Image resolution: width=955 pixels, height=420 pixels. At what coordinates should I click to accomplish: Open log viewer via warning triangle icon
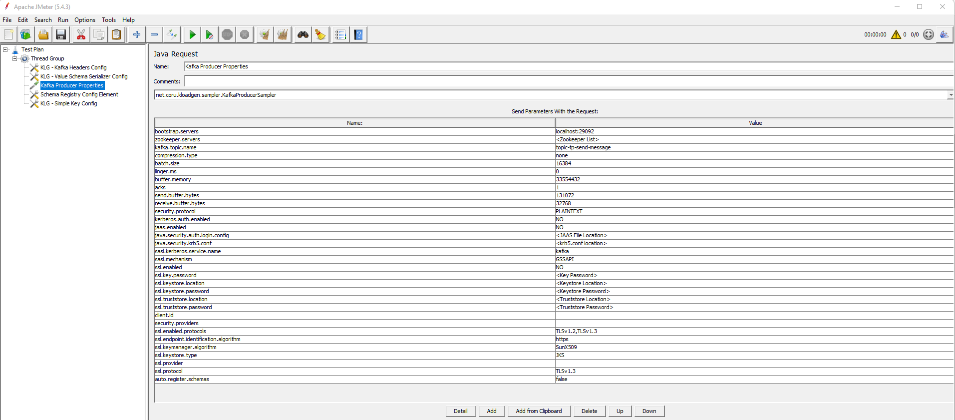pos(896,34)
